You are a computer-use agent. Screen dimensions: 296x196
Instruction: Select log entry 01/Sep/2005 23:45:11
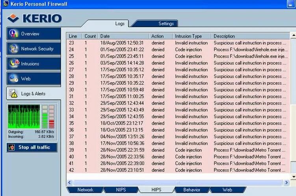pyautogui.click(x=178, y=56)
